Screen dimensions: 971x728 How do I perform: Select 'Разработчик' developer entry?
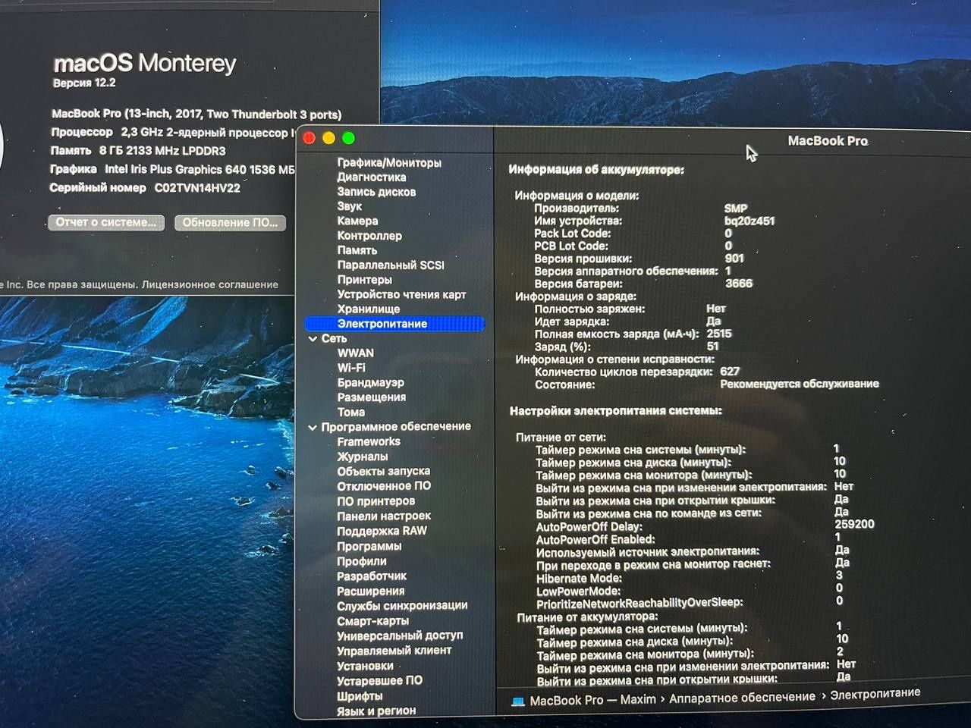(372, 576)
